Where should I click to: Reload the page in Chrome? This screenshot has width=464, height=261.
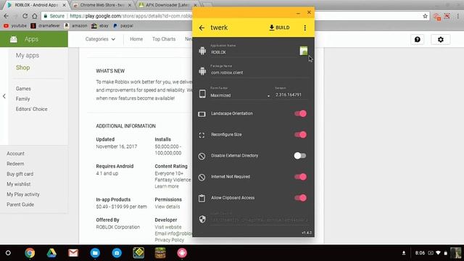pos(25,16)
